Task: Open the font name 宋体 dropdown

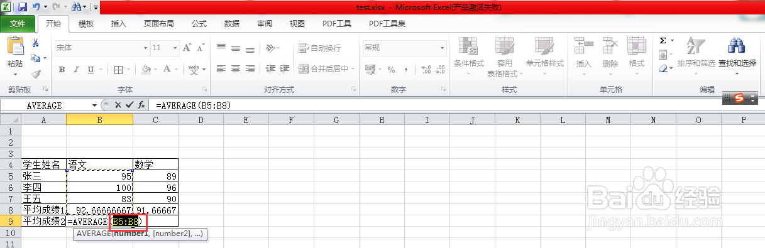Action: point(145,48)
